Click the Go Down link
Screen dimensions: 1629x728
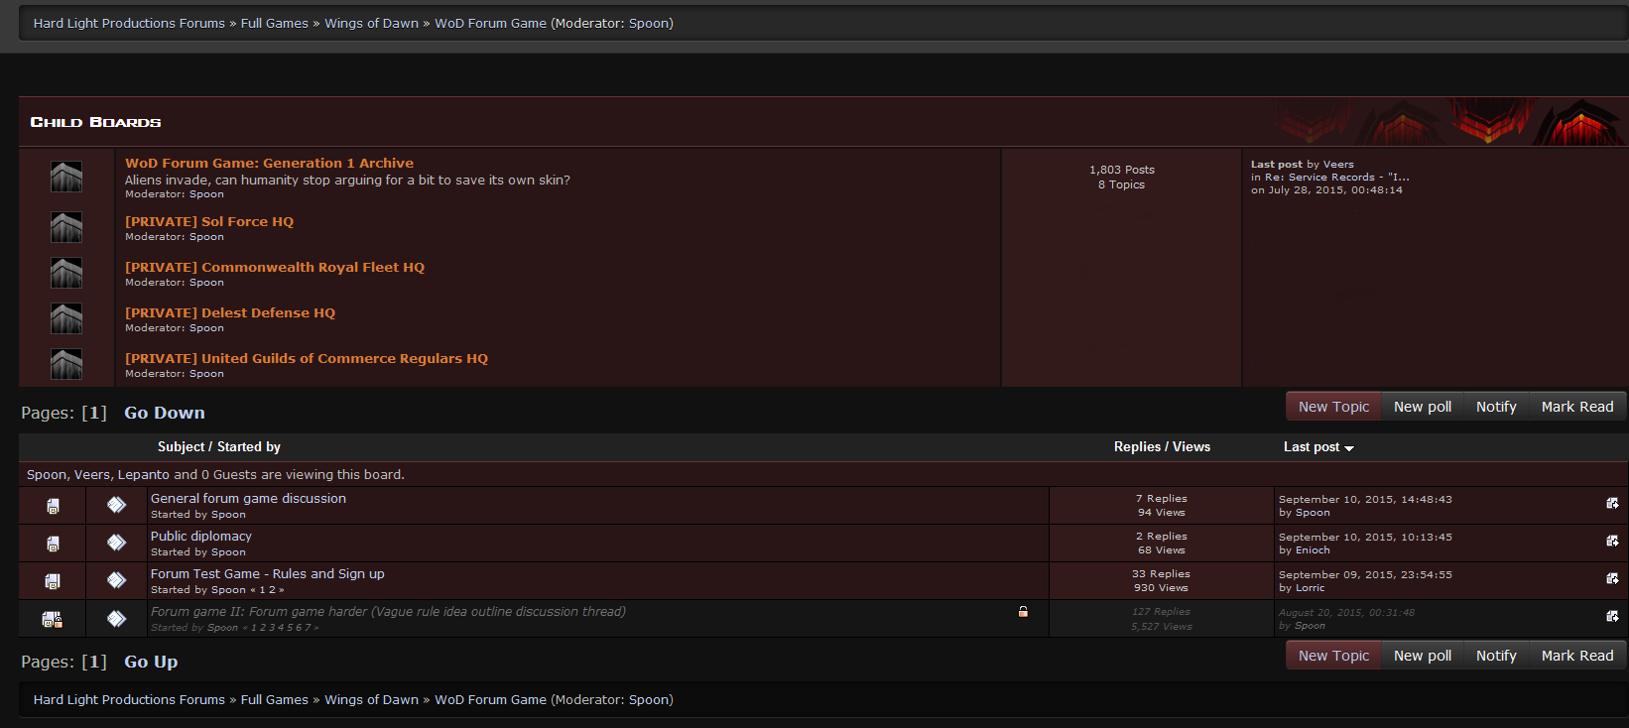(165, 413)
